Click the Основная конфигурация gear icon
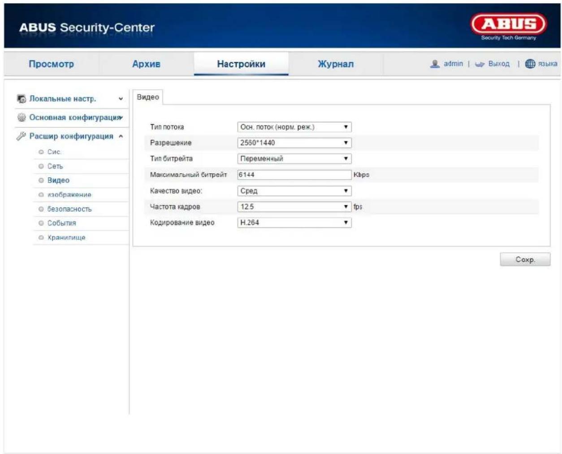Viewport: 562px width, 454px height. [21, 118]
